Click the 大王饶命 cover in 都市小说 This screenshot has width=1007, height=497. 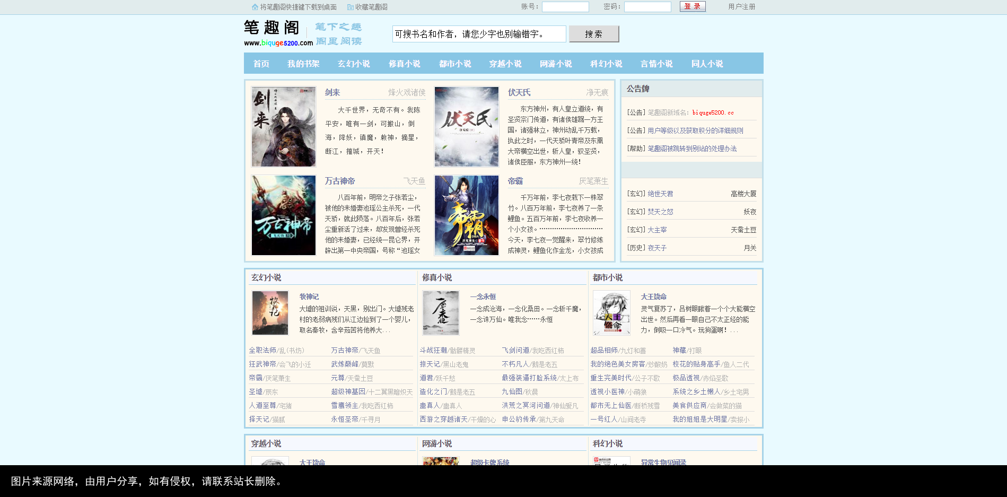point(611,313)
